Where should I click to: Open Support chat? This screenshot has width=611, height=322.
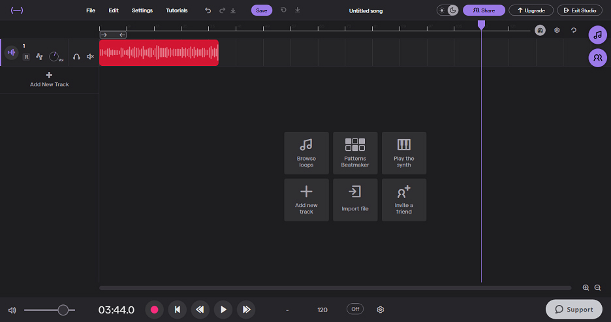(574, 309)
